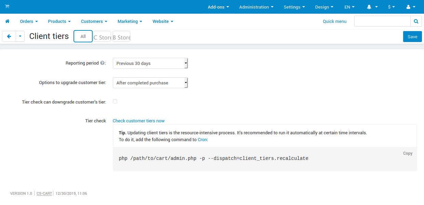Select the All storefronts tab

click(x=83, y=36)
